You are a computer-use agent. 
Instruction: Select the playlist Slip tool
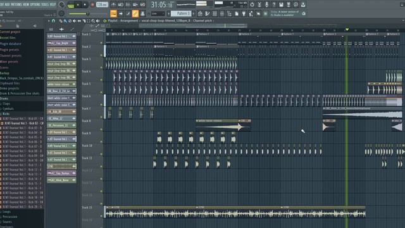tap(79, 21)
